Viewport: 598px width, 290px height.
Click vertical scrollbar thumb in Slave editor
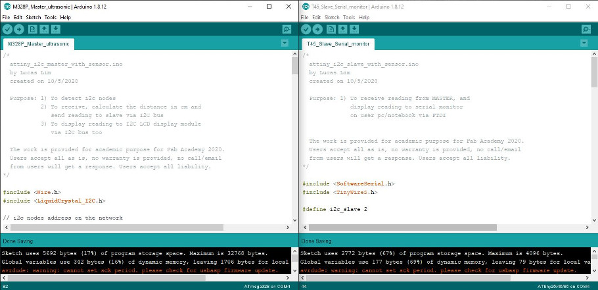594,72
